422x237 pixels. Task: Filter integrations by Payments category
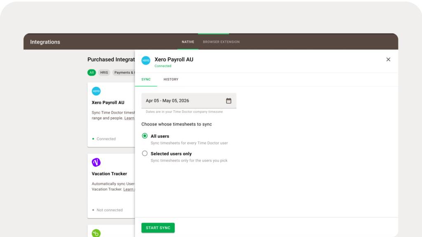tap(124, 72)
